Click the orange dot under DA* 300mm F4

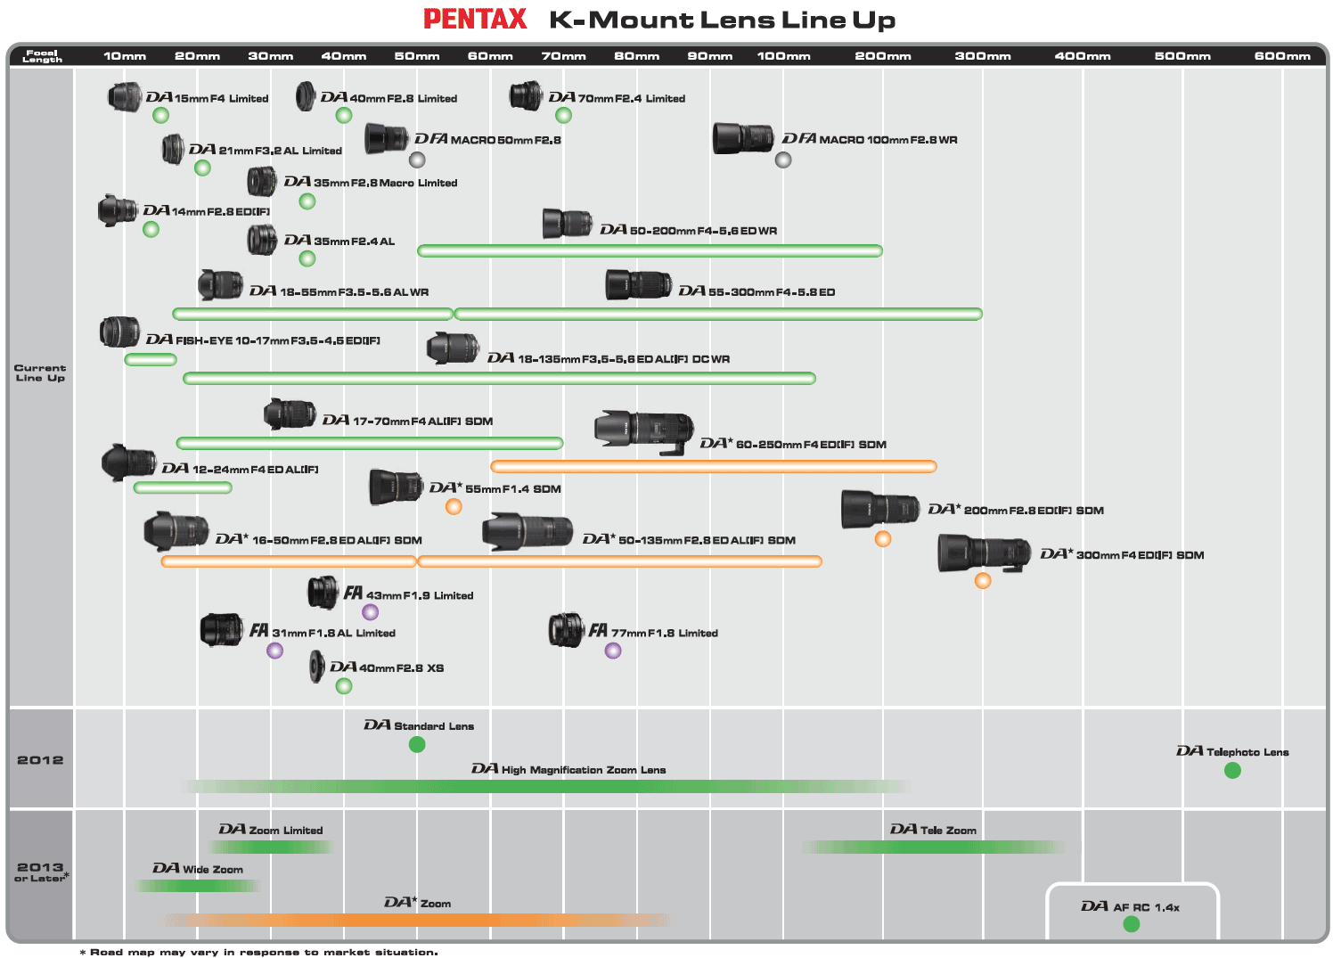983,581
